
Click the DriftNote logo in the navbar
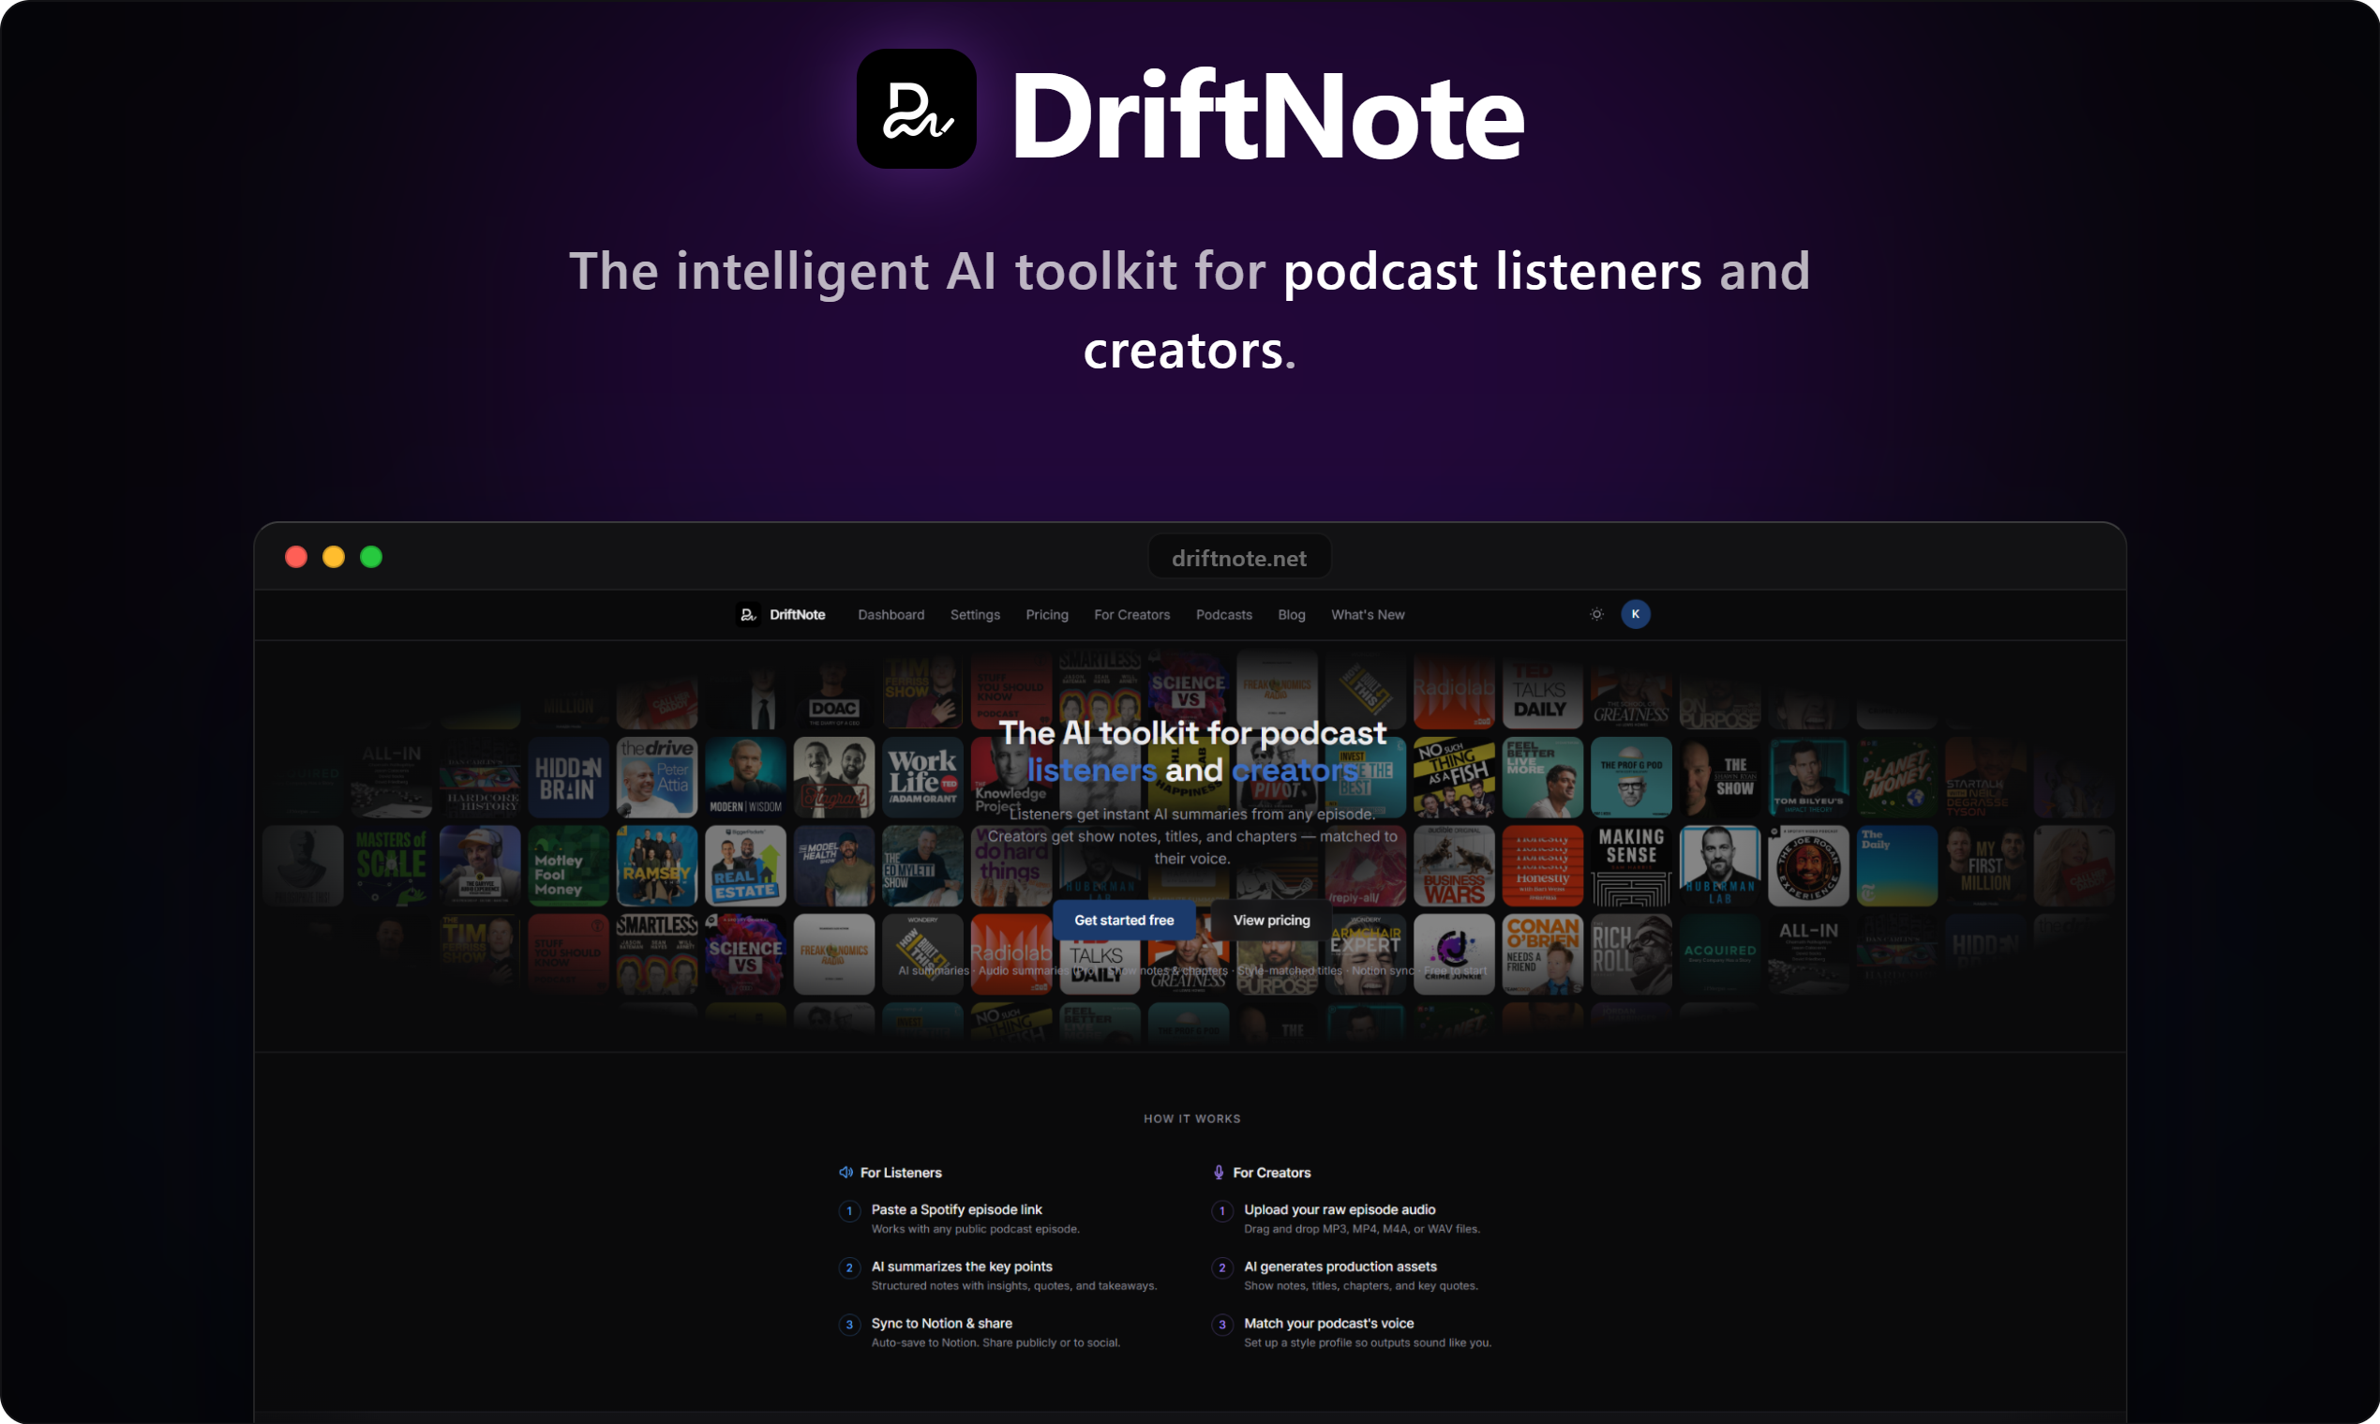[x=782, y=614]
